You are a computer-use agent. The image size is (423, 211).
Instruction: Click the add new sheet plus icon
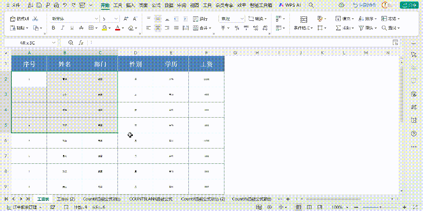[288, 199]
